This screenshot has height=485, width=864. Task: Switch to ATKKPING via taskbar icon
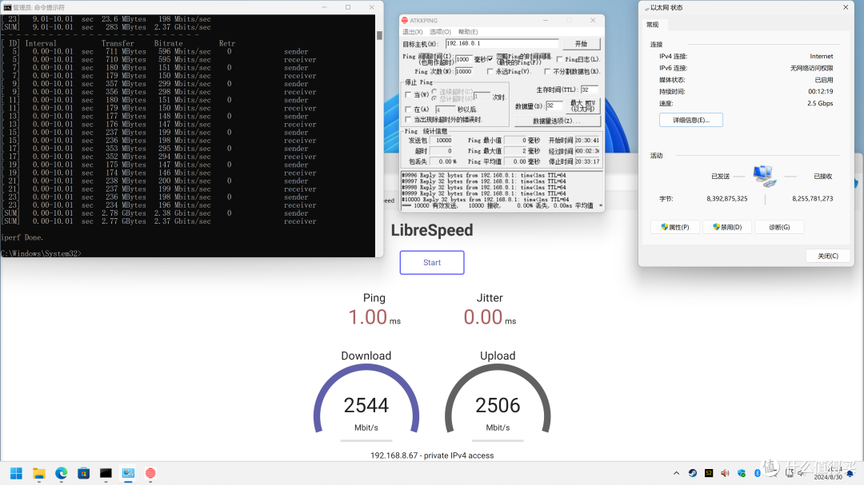[150, 474]
